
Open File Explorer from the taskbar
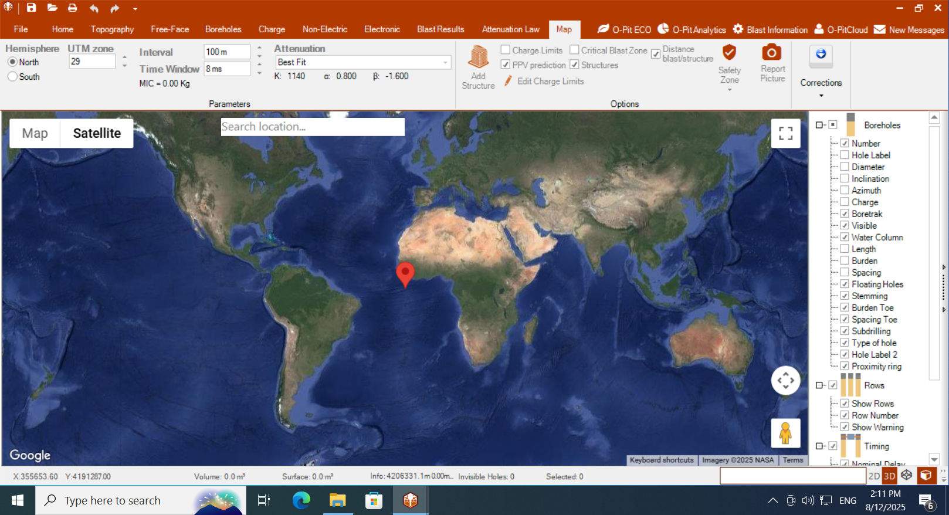point(337,500)
